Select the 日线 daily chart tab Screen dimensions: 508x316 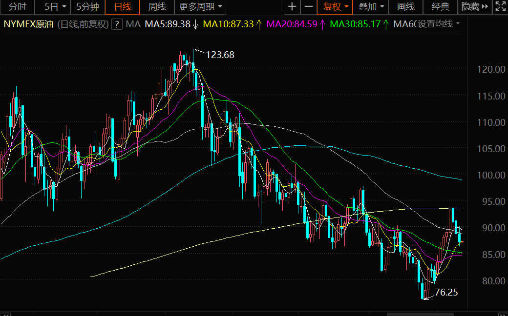[123, 7]
